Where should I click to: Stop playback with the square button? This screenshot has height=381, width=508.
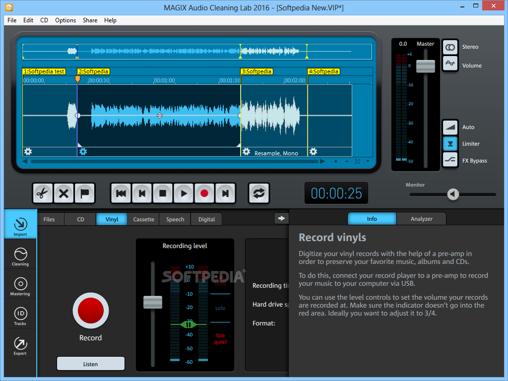pos(163,193)
